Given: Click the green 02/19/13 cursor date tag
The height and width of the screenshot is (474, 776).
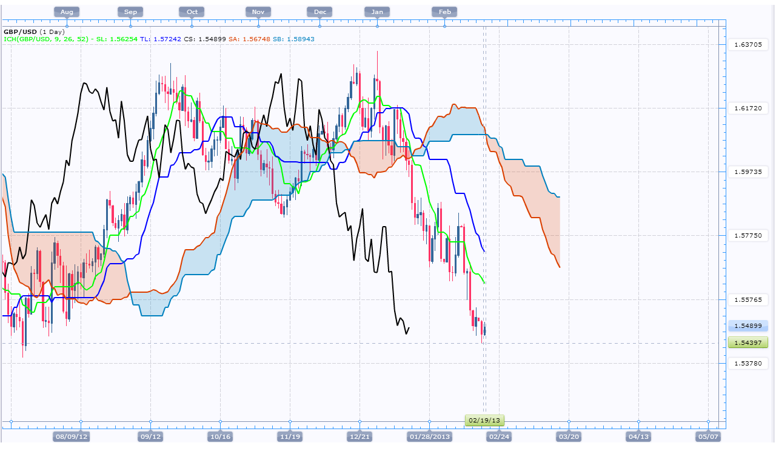Looking at the screenshot, I should pyautogui.click(x=484, y=420).
